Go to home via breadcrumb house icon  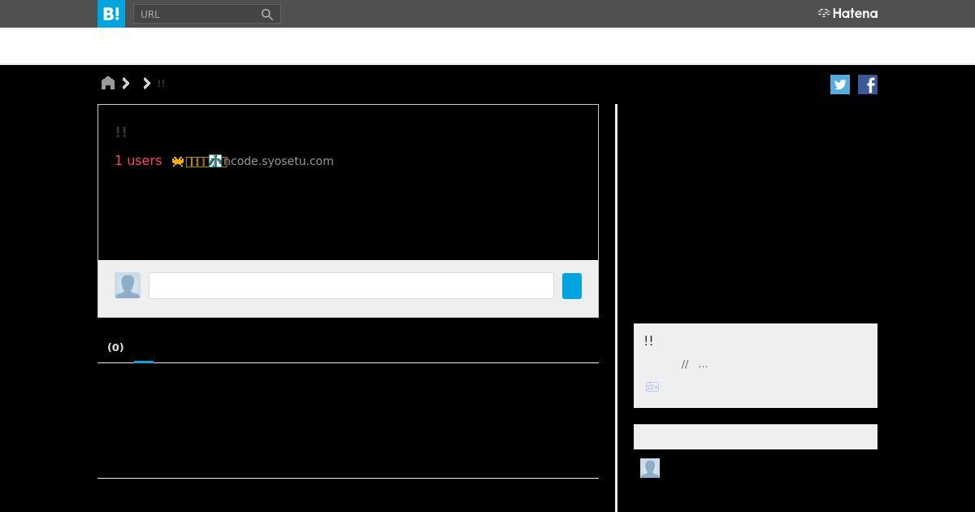(108, 83)
